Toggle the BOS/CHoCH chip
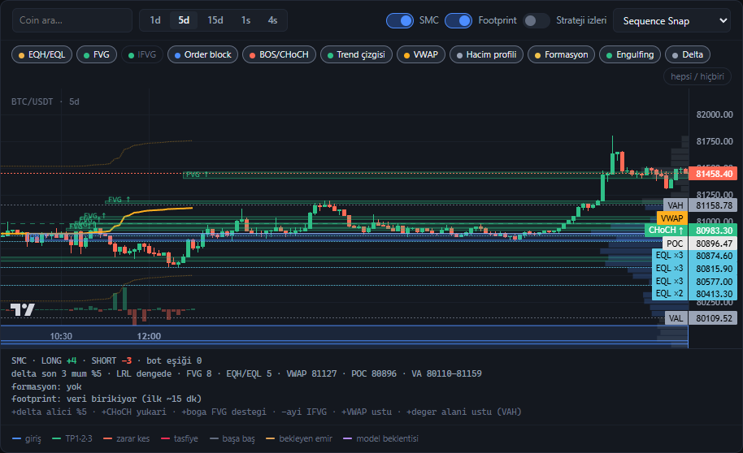This screenshot has height=453, width=743. point(279,54)
